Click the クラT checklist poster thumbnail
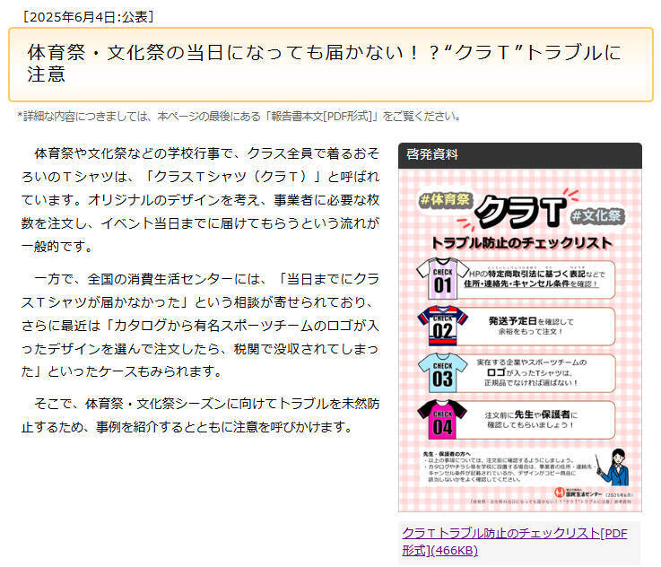The width and height of the screenshot is (661, 567). [x=520, y=340]
